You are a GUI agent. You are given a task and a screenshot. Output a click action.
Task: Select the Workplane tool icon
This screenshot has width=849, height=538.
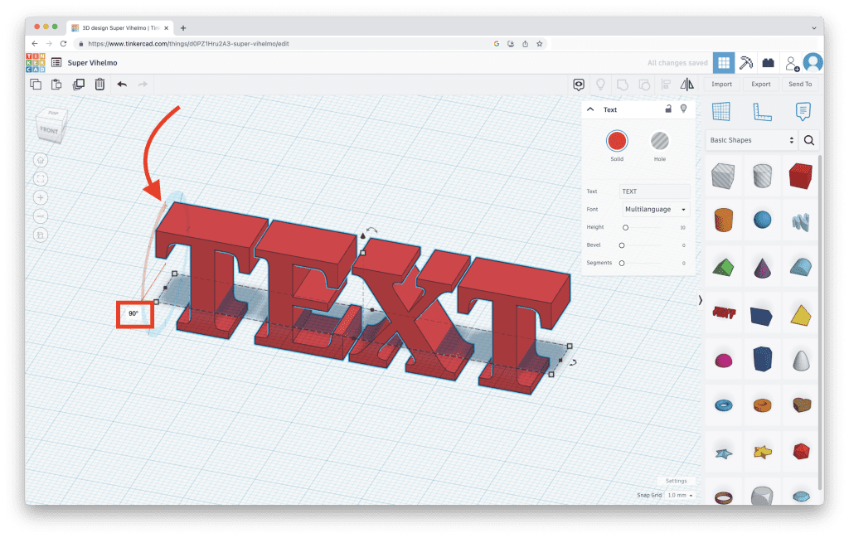pyautogui.click(x=720, y=111)
